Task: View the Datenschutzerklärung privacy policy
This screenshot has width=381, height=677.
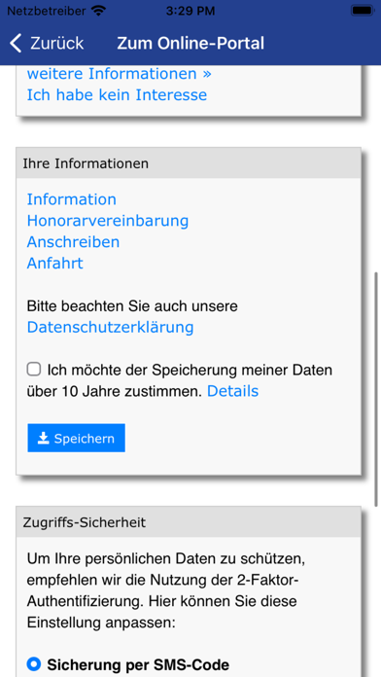Action: 111,327
